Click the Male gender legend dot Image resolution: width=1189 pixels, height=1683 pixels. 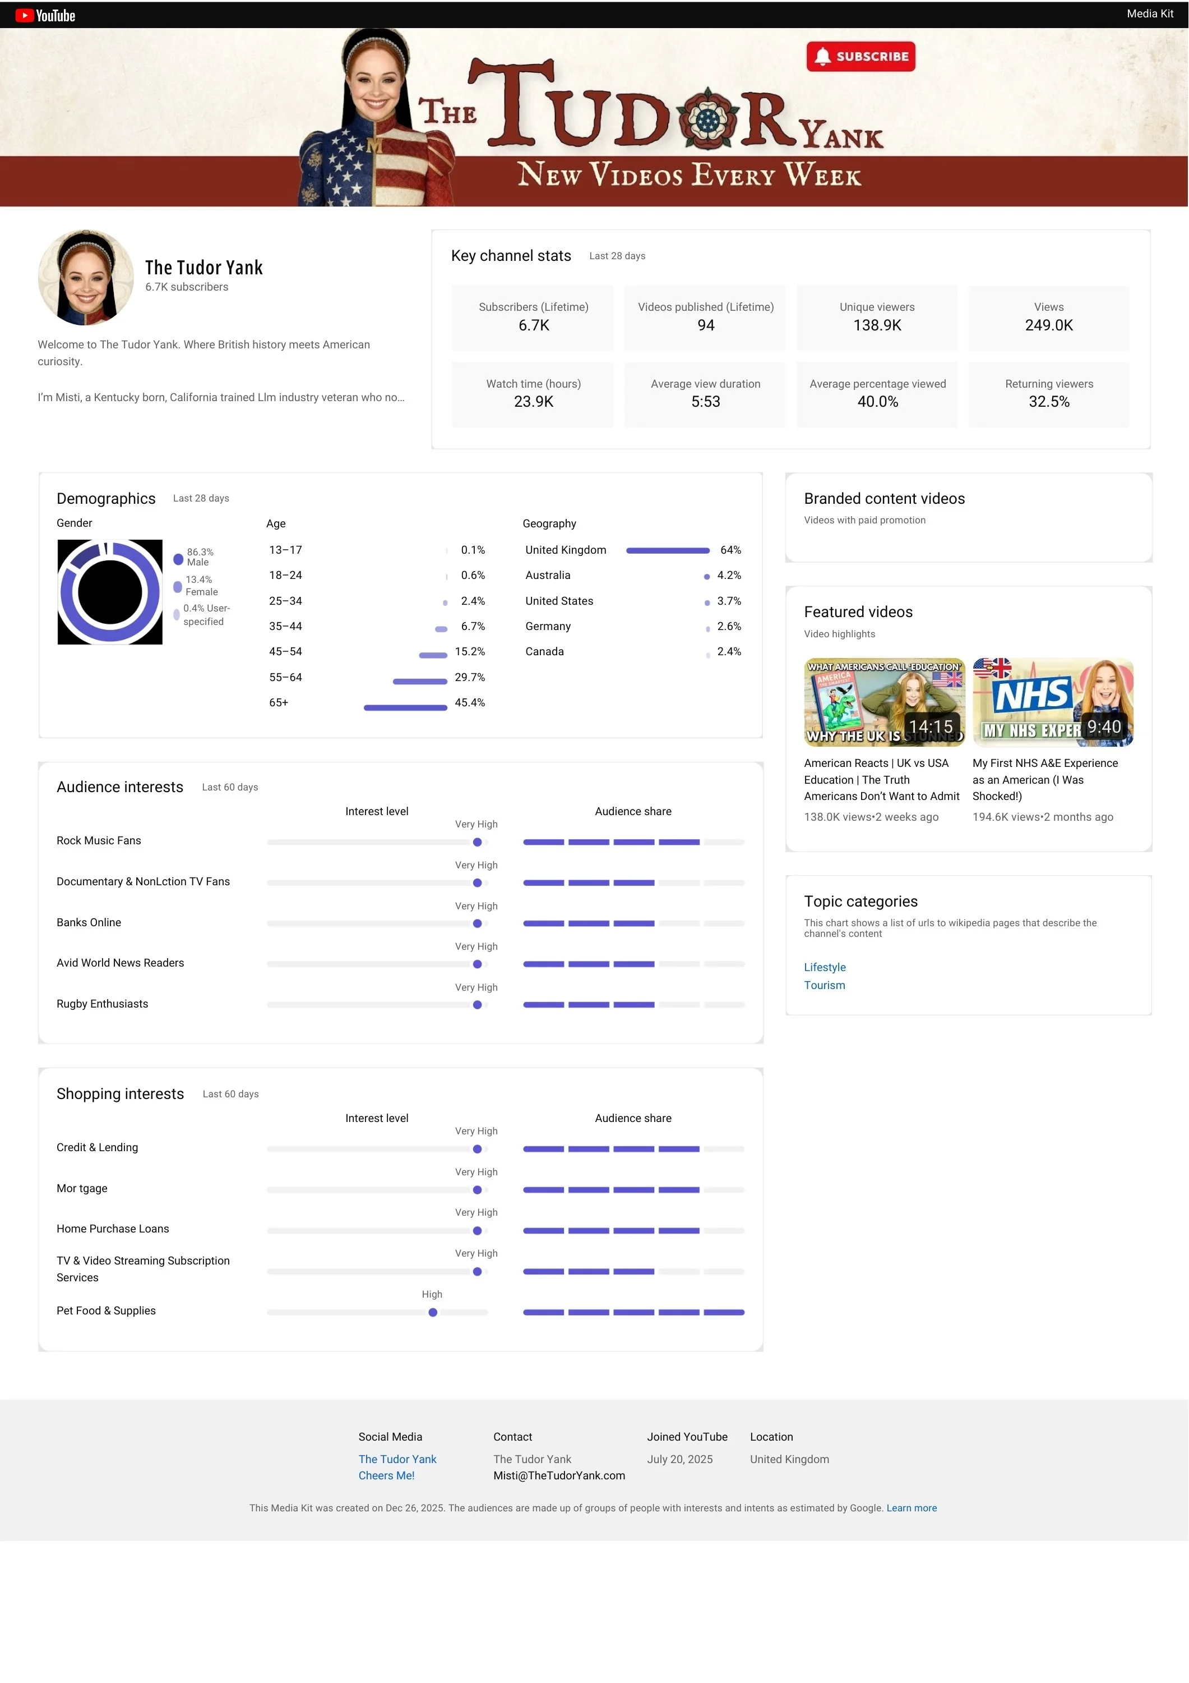coord(178,559)
